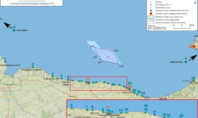Click viewpoint marker numbered 4

[62, 78]
